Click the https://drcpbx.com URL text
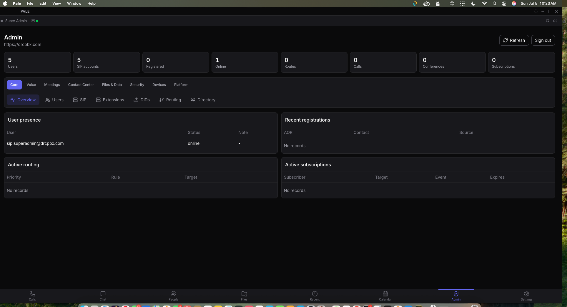The height and width of the screenshot is (307, 567). pos(23,44)
